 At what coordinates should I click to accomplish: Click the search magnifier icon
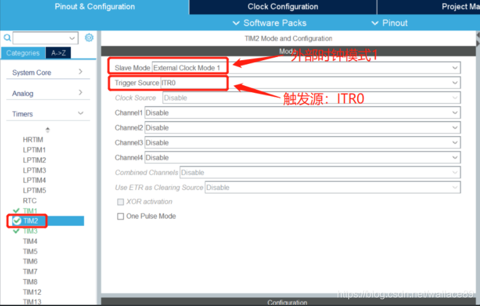(7, 38)
